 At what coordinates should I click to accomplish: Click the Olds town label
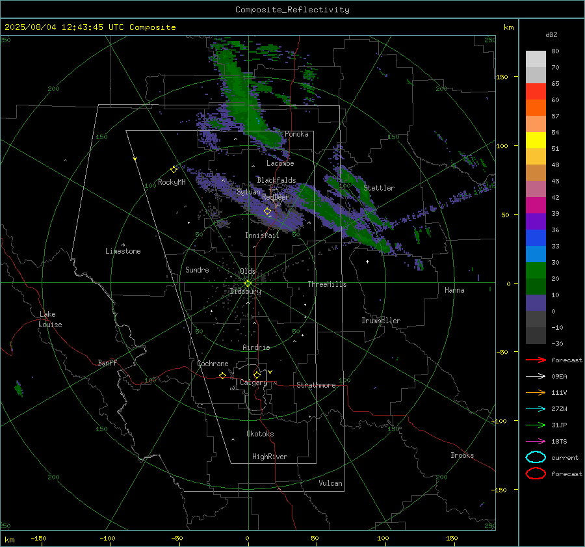coord(248,271)
